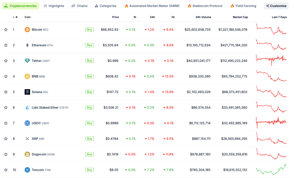Sort by the 24h change header
This screenshot has width=294, height=178.
[x=152, y=17]
